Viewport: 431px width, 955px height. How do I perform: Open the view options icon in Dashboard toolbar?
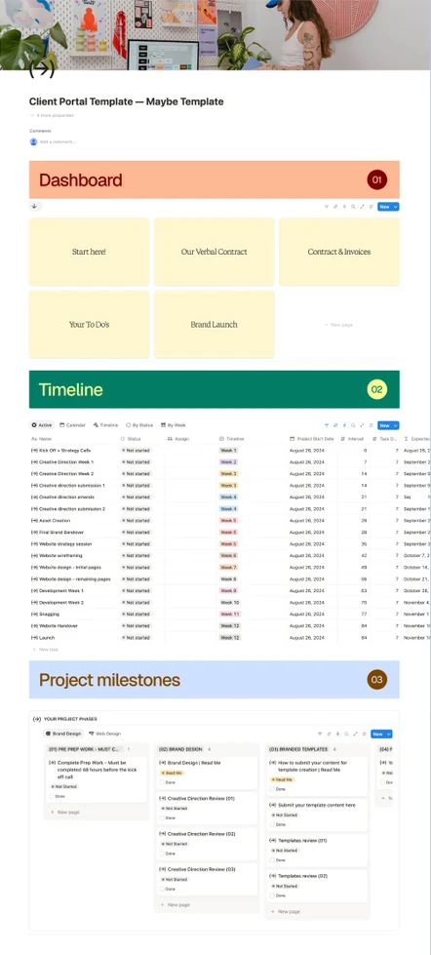tap(371, 207)
